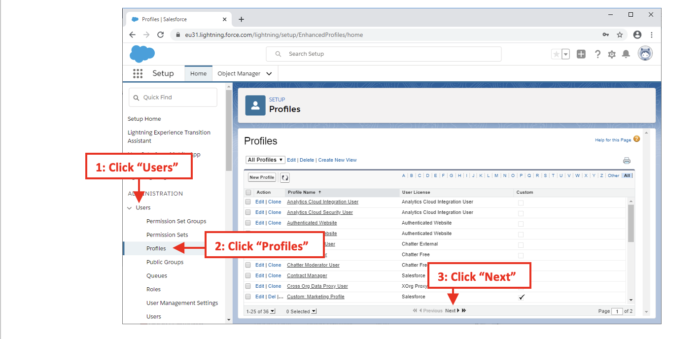Toggle the select-all checkbox in table header

click(248, 193)
